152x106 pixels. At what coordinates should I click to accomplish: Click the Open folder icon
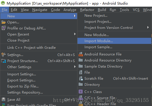point(3,22)
